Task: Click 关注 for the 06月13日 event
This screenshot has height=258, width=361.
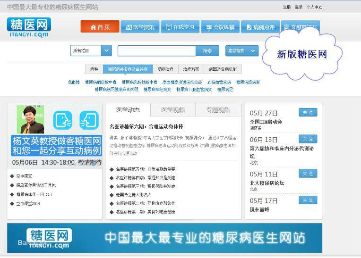Action: point(308,139)
